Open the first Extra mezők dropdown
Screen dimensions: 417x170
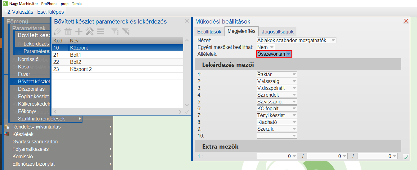(277, 156)
